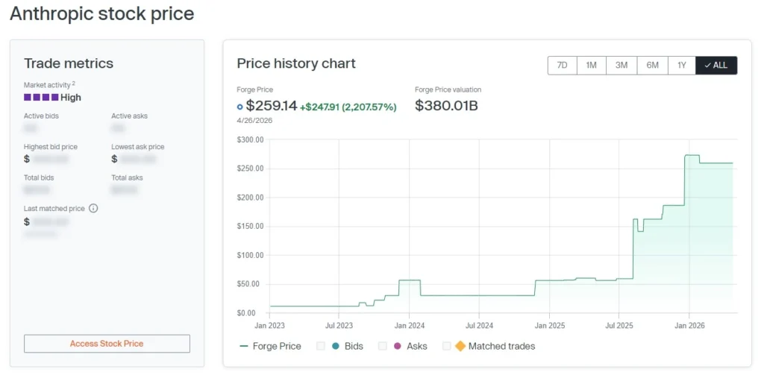Choose the 6M chart range
Viewport: 764px width, 378px height.
click(x=652, y=66)
